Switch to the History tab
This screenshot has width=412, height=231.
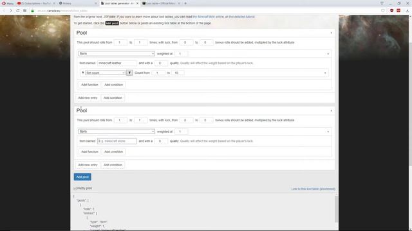click(x=77, y=3)
